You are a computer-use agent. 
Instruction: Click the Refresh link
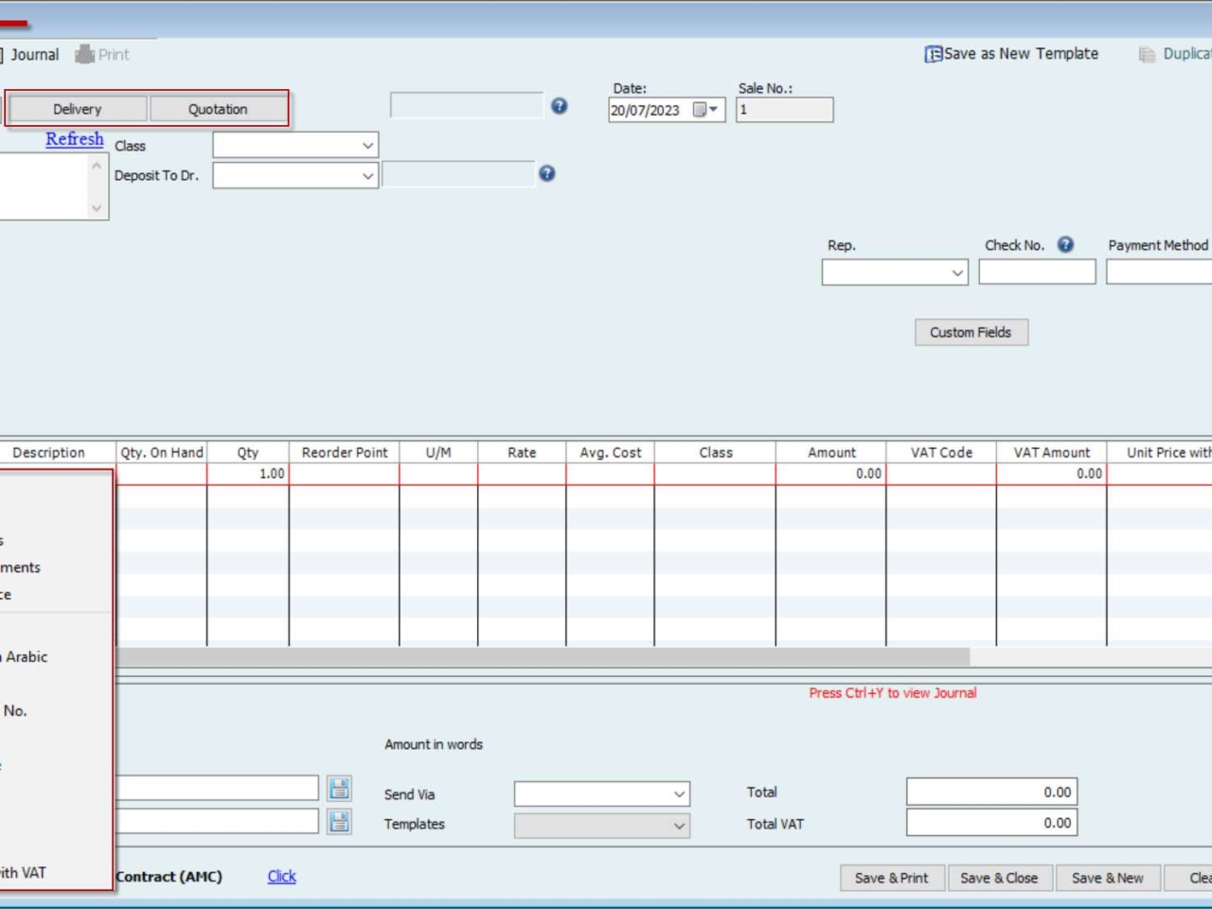(75, 139)
